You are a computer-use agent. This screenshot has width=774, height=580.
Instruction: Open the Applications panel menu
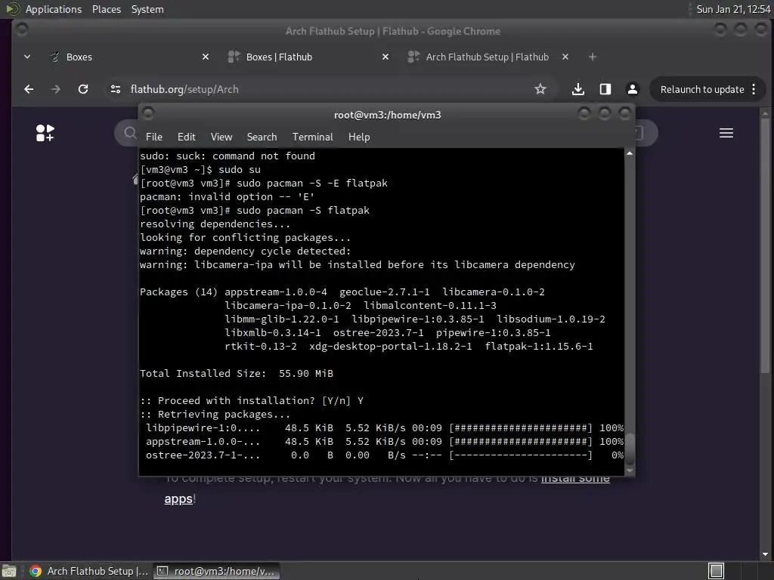[54, 9]
